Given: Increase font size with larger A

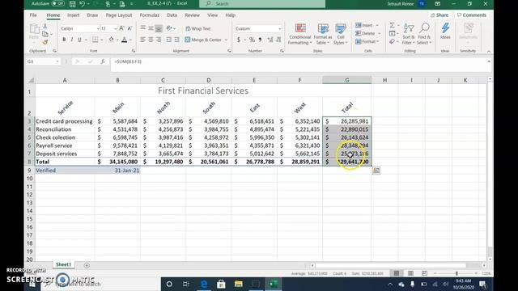Looking at the screenshot, I should point(121,29).
